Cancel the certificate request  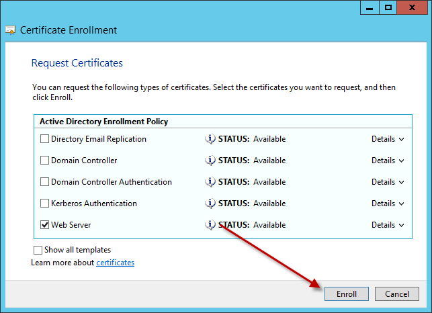click(397, 294)
